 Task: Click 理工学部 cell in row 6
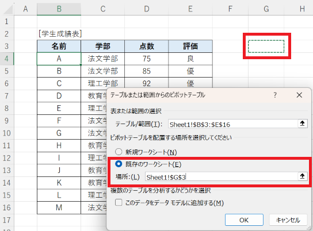click(103, 83)
